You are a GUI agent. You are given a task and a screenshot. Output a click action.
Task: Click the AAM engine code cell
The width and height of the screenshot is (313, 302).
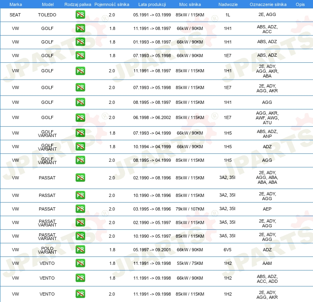[x=267, y=263]
